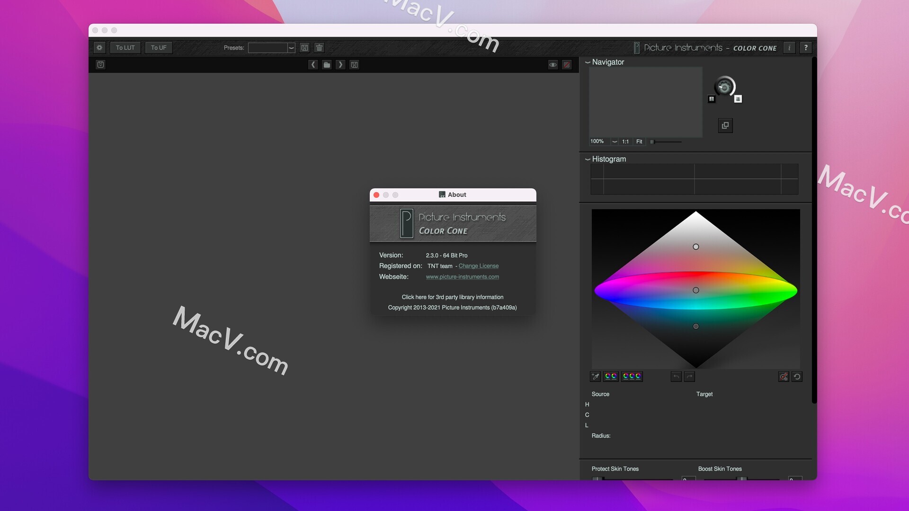909x511 pixels.
Task: Click the version text '2.3.0 - 64 Bit Pro'
Action: pos(446,255)
